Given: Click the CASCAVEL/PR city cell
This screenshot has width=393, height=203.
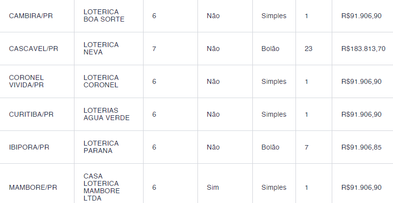Looking at the screenshot, I should pos(34,49).
